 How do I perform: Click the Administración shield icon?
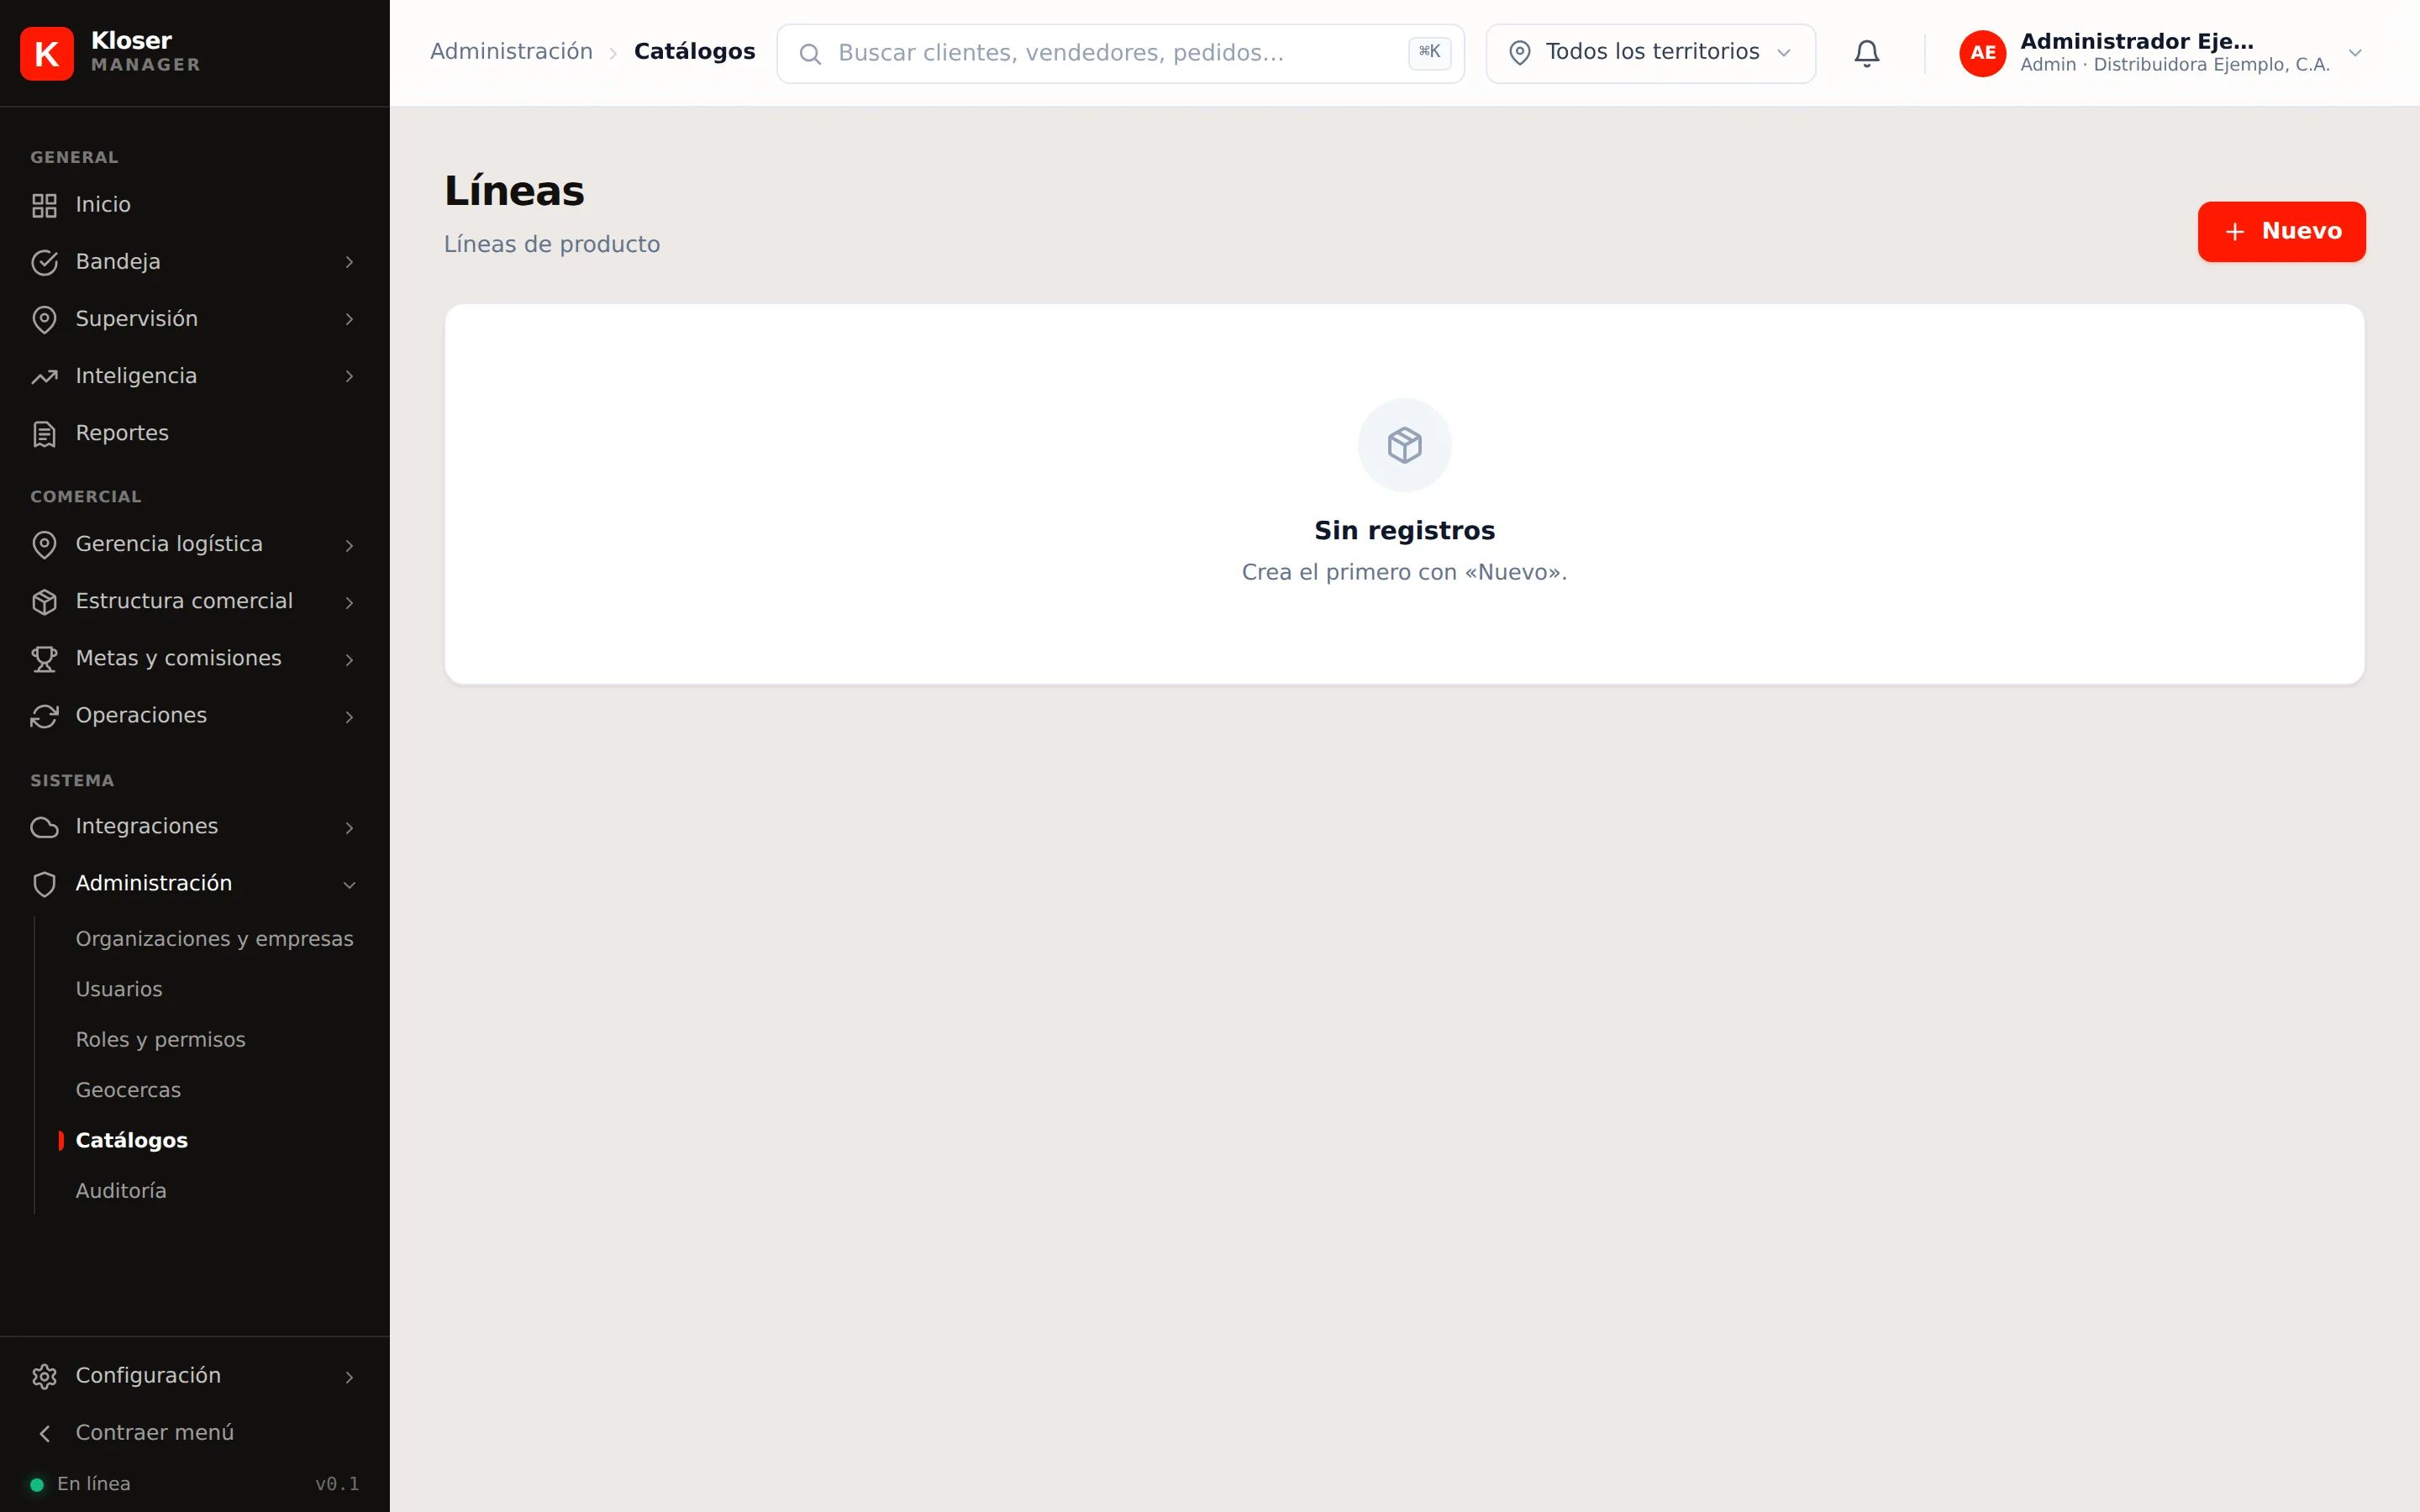coord(44,883)
